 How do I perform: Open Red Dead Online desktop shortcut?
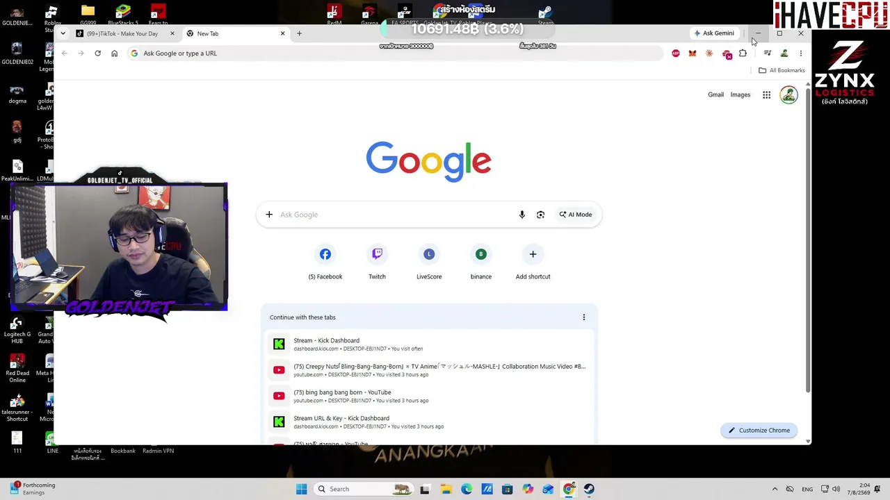(x=17, y=368)
